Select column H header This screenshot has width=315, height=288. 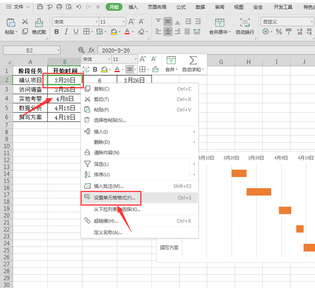[x=249, y=62]
